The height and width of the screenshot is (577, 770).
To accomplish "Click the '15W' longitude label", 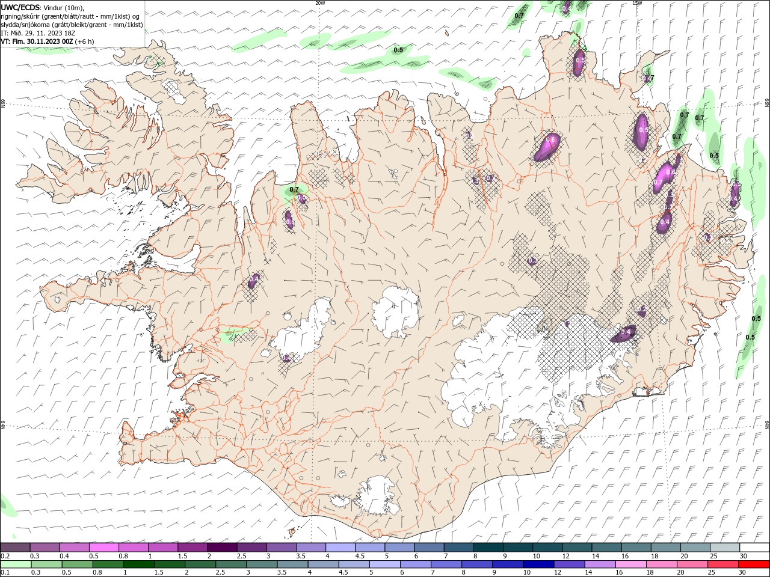I will 637,3.
